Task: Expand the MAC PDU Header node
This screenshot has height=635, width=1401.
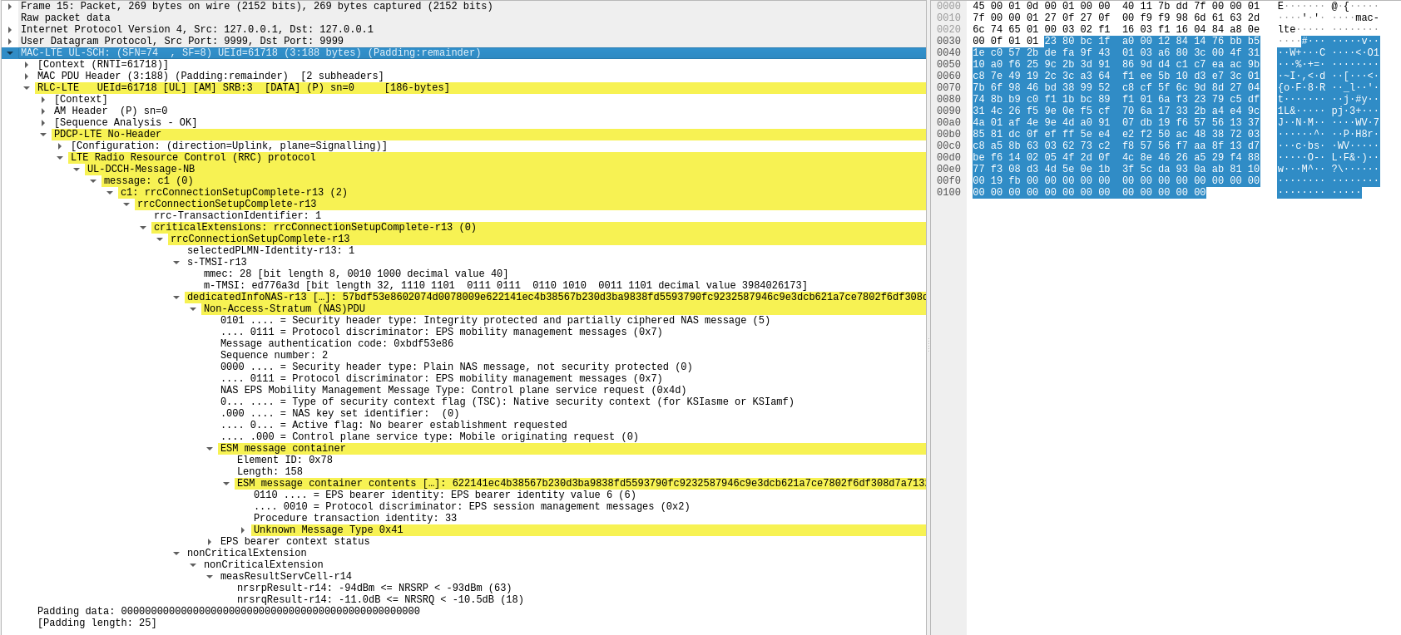Action: 27,76
